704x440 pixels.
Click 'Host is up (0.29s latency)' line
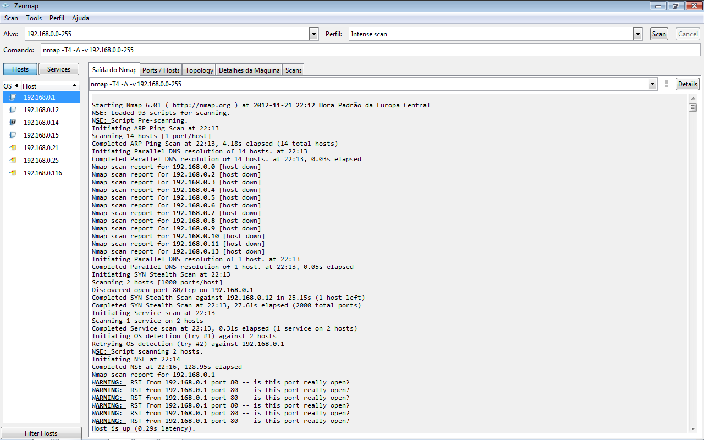point(144,428)
